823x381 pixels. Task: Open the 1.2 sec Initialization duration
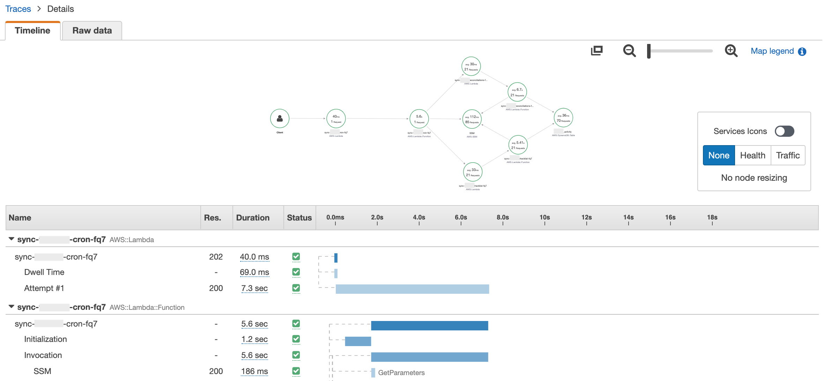tap(254, 339)
